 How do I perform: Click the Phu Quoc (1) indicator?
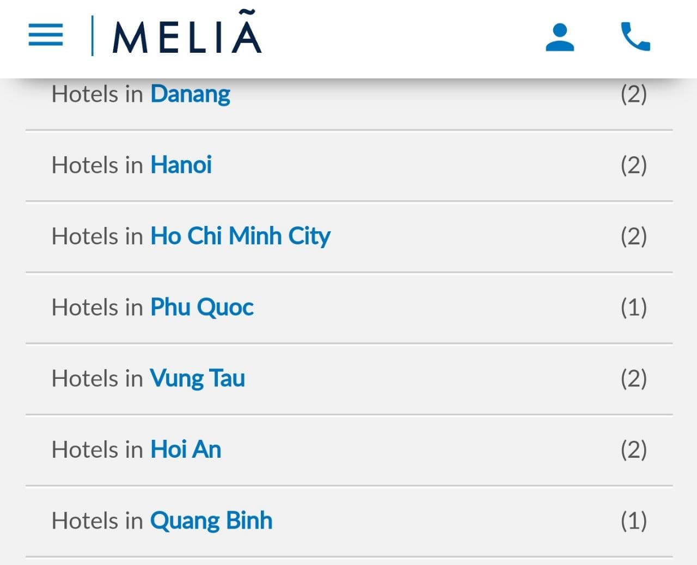click(634, 308)
